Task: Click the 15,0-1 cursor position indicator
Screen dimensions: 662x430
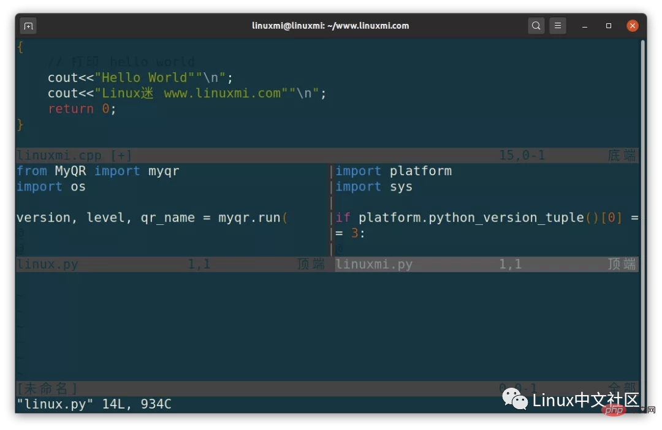Action: (x=522, y=156)
